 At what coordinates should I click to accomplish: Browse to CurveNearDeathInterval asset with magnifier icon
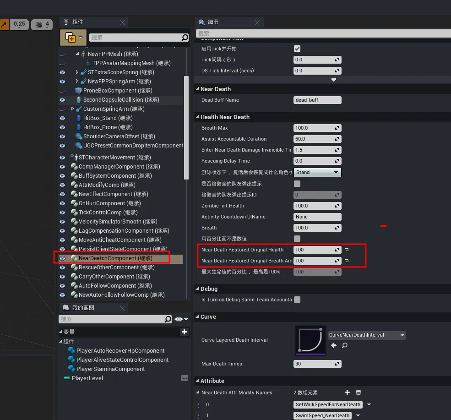click(345, 345)
